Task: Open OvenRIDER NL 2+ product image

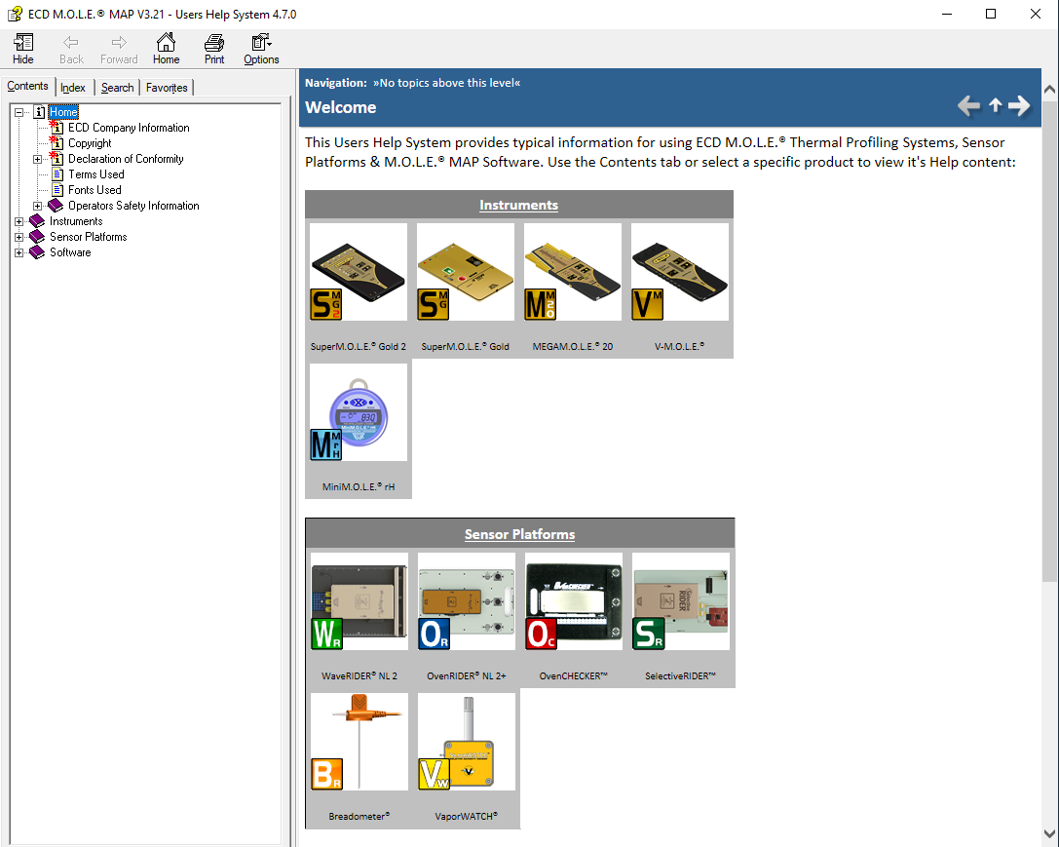Action: (x=466, y=601)
